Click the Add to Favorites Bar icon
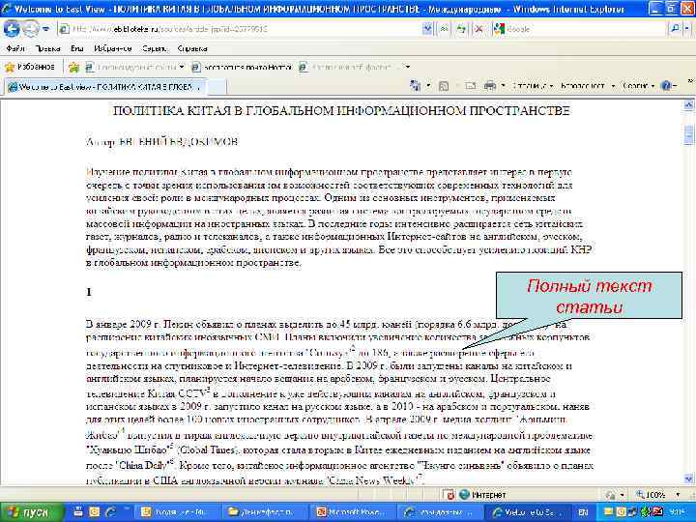 (x=73, y=67)
